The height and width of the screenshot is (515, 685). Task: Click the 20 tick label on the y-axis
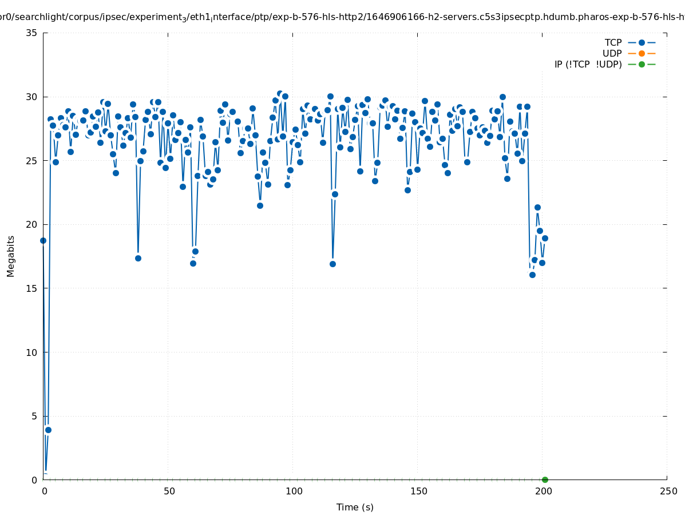tap(32, 224)
